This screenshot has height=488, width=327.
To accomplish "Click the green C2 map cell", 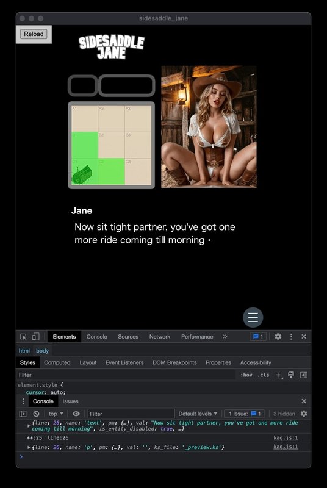I will [112, 171].
